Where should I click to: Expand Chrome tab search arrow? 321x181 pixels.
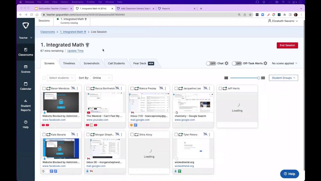point(301,9)
